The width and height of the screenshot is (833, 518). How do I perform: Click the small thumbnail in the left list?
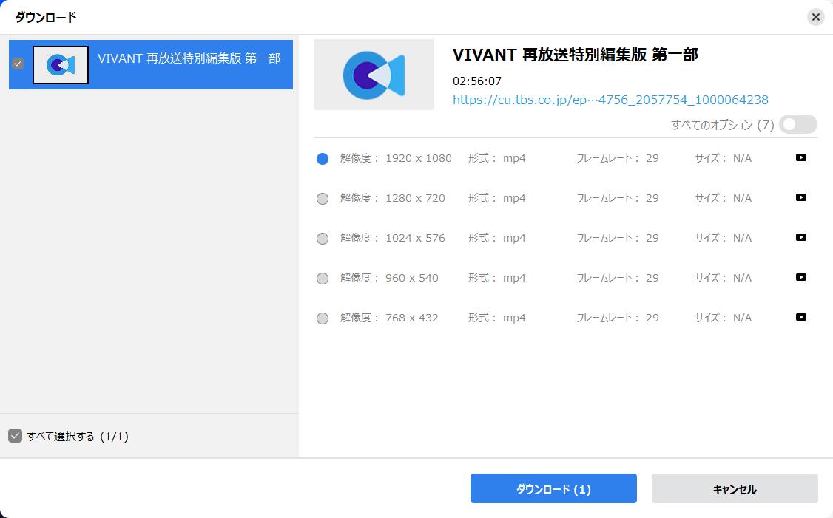(x=61, y=65)
